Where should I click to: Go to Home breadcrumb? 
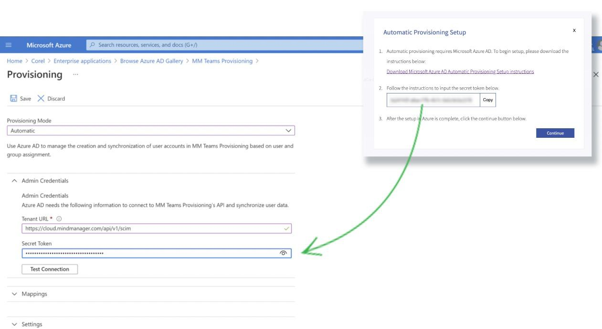pyautogui.click(x=14, y=61)
